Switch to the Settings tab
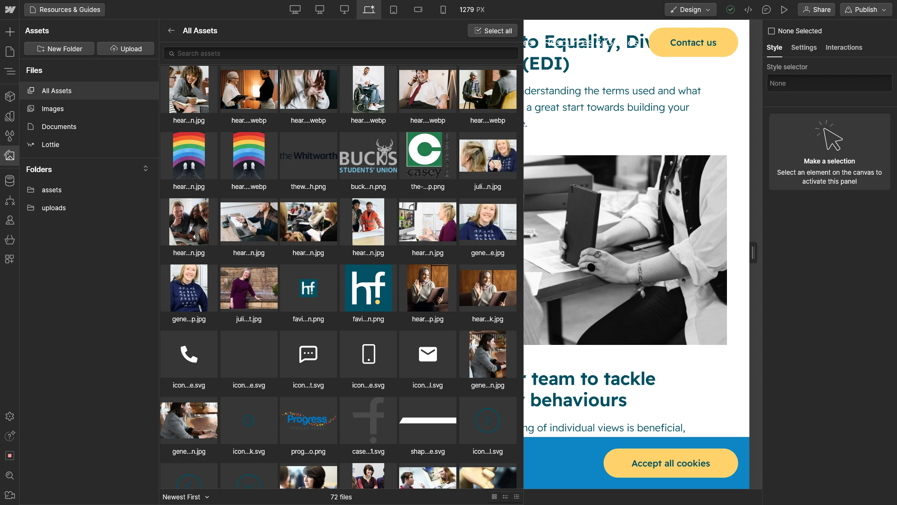 [x=804, y=48]
